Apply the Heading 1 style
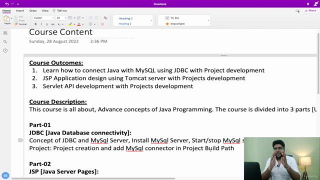This screenshot has width=320, height=180. [x=125, y=18]
